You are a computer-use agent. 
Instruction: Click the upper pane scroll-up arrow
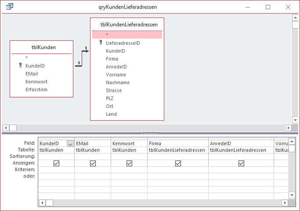coord(295,18)
